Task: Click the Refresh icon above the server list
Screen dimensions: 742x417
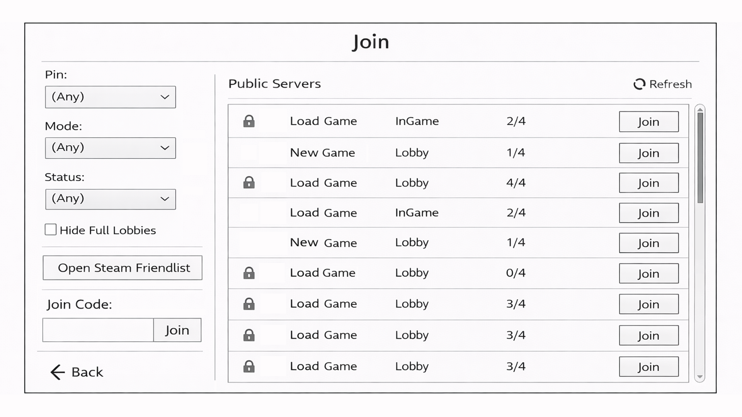Action: coord(640,84)
